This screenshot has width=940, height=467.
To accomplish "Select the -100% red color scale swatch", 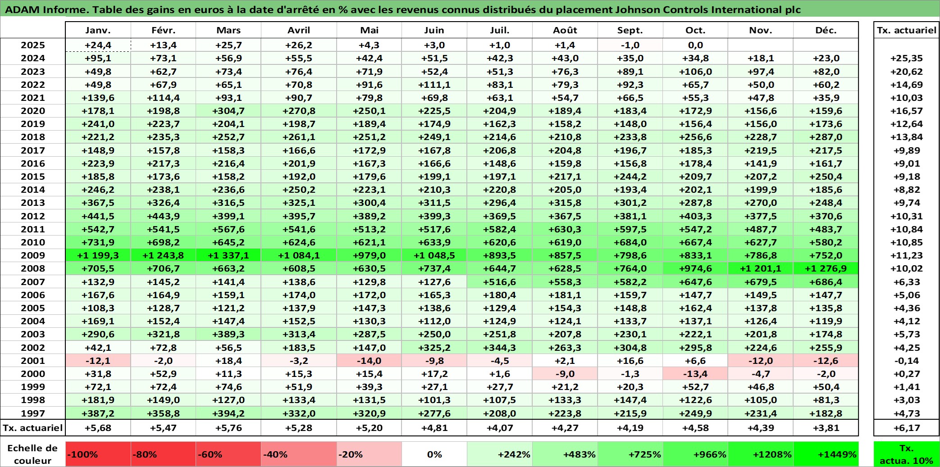I will pyautogui.click(x=98, y=454).
